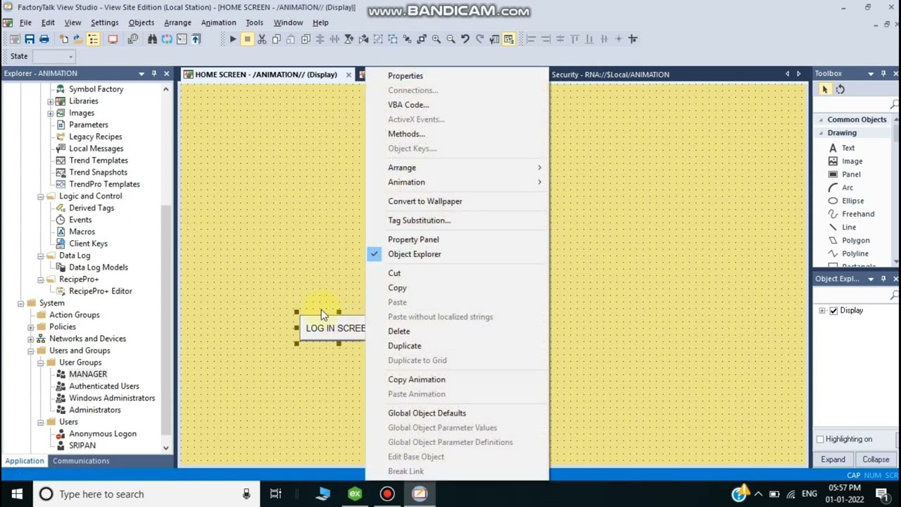Select Copy Animation menu entry
The image size is (901, 507).
[457, 380]
